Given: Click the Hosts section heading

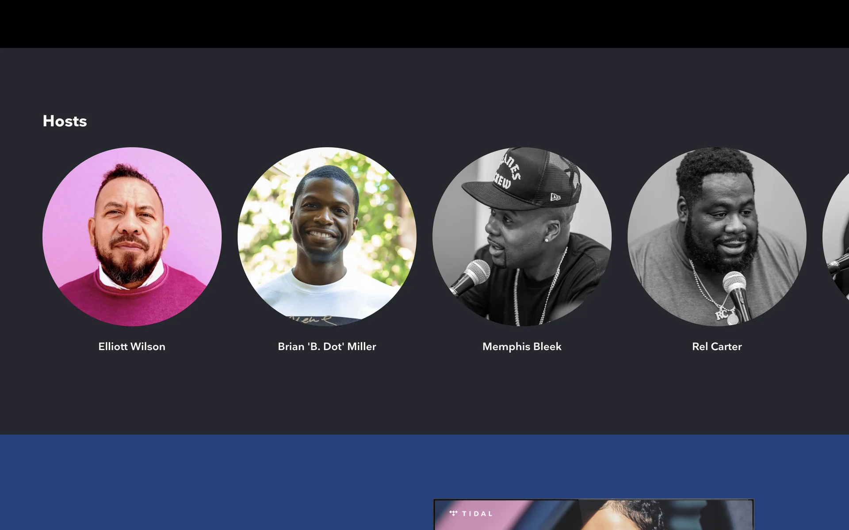Looking at the screenshot, I should [65, 121].
